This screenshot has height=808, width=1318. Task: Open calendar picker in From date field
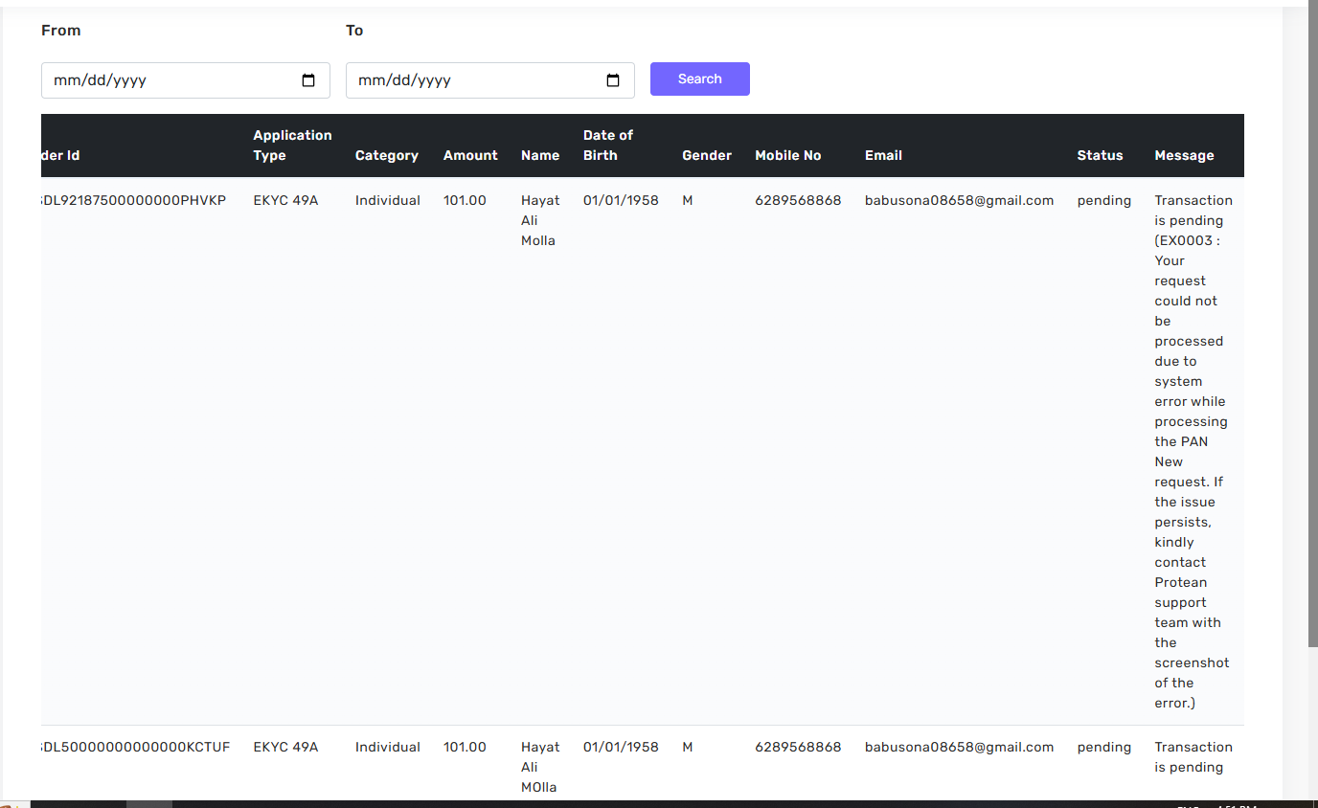point(308,80)
